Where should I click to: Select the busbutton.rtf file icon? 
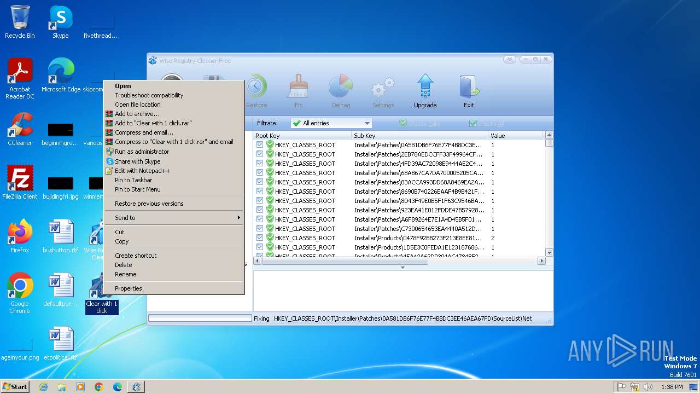pos(61,236)
